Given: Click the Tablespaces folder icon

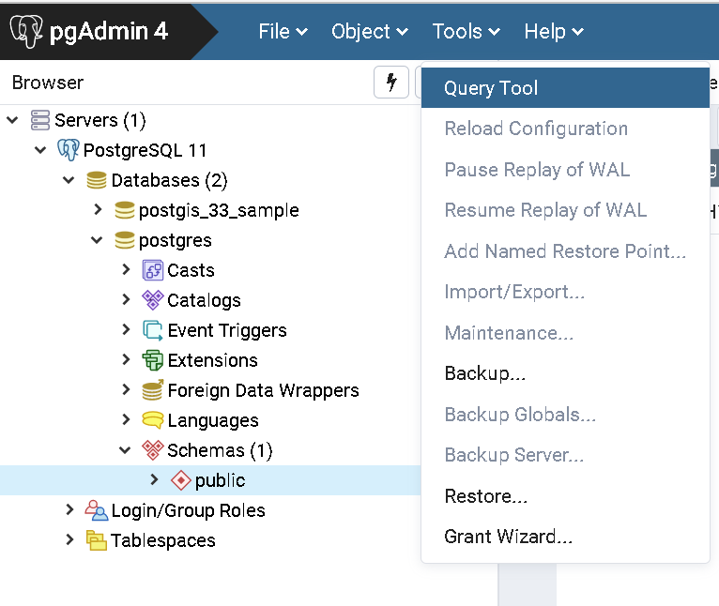Looking at the screenshot, I should coord(97,540).
